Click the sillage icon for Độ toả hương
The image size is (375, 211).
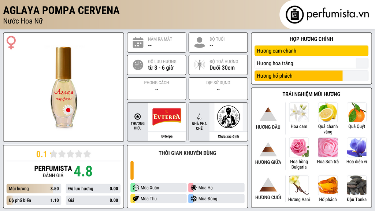click(x=200, y=65)
